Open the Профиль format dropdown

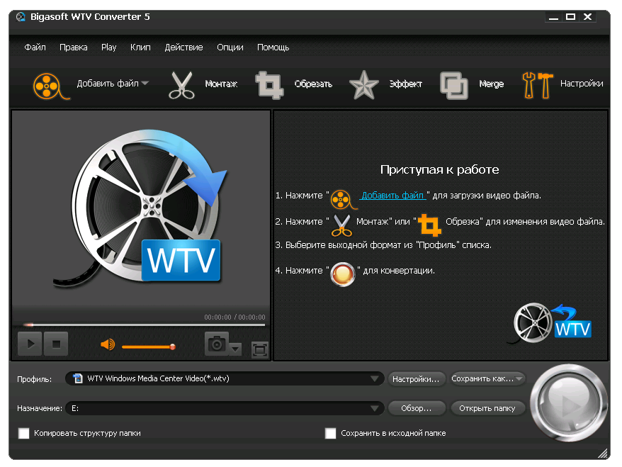click(373, 378)
